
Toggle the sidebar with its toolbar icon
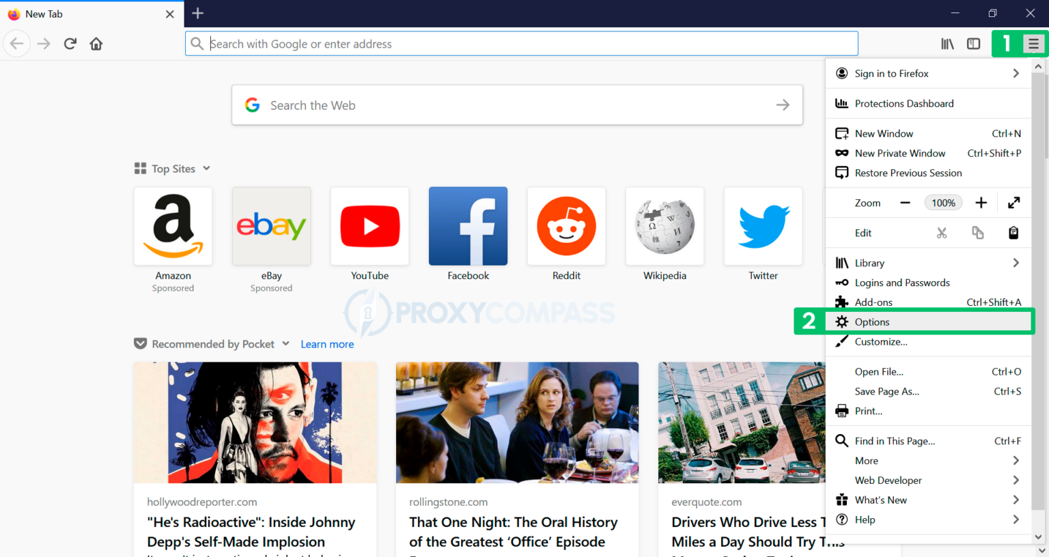click(x=973, y=43)
